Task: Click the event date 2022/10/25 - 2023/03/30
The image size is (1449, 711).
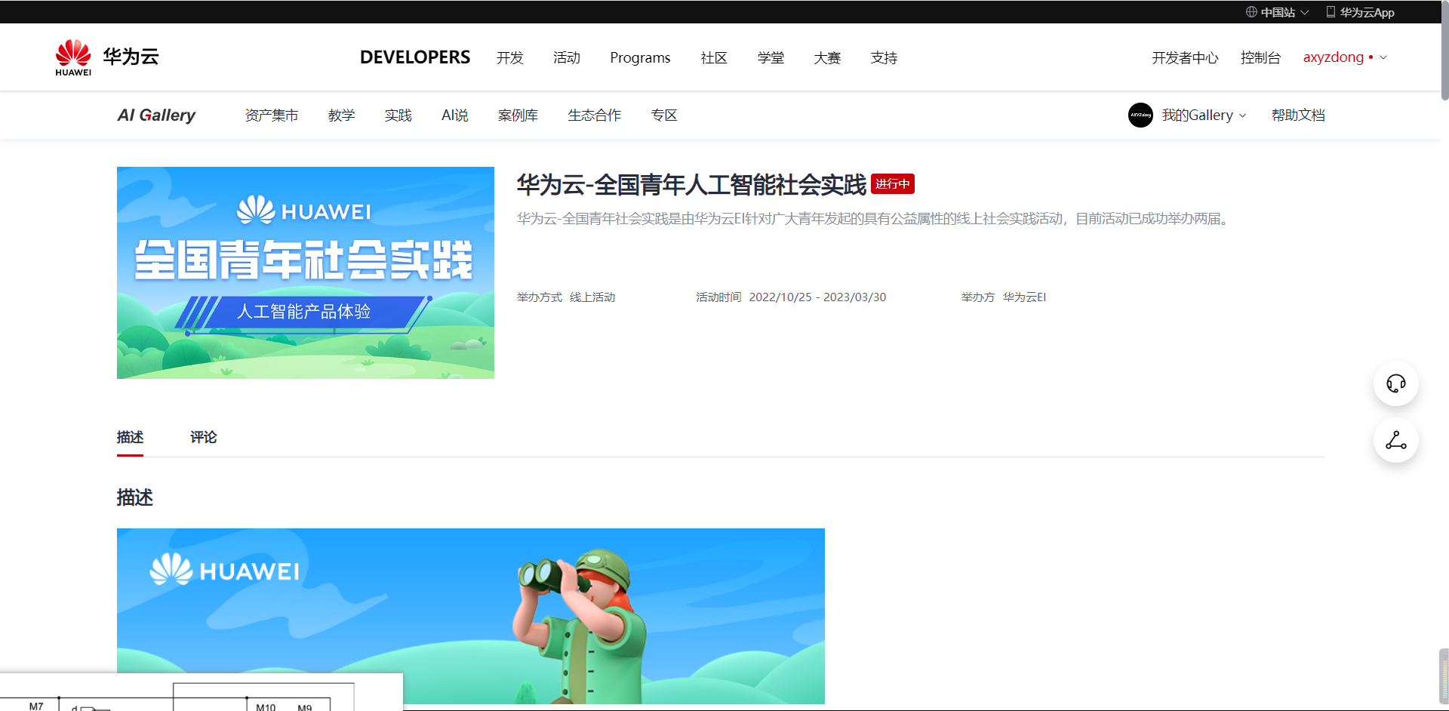Action: (817, 297)
